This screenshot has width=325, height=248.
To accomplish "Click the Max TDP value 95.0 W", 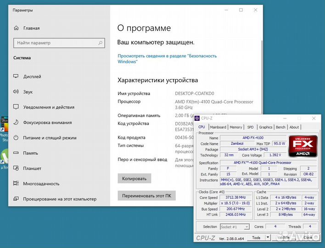I will (279, 143).
